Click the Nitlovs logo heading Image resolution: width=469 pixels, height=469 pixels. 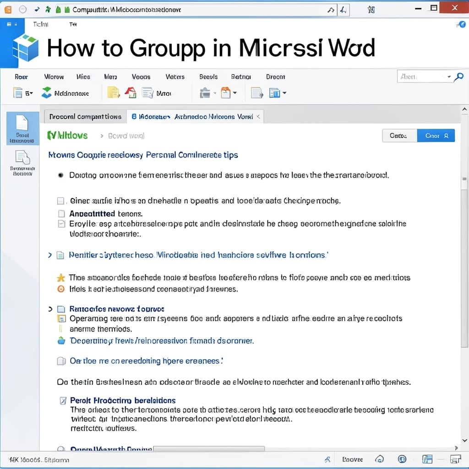[68, 136]
